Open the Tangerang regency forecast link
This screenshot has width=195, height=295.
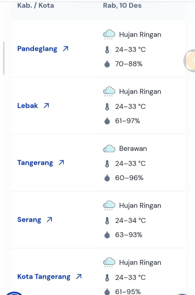pyautogui.click(x=35, y=163)
